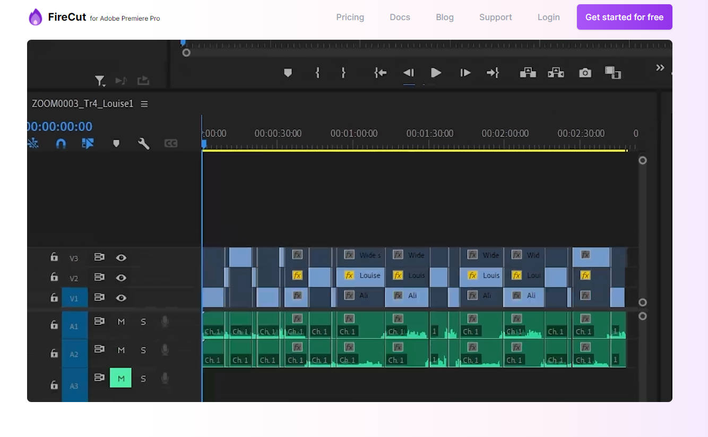Open the Pricing page

click(350, 17)
